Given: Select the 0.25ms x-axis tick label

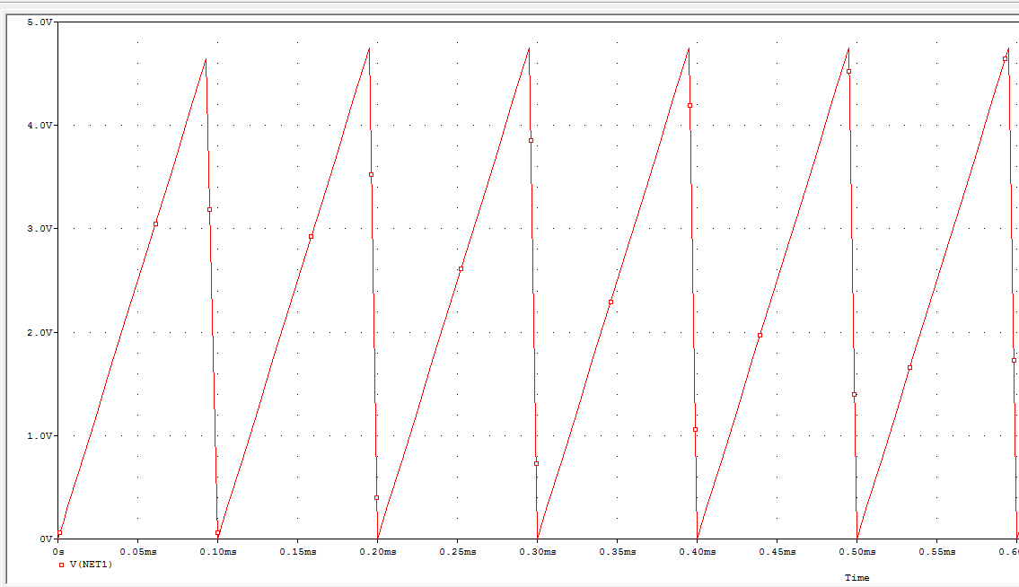Looking at the screenshot, I should point(457,551).
